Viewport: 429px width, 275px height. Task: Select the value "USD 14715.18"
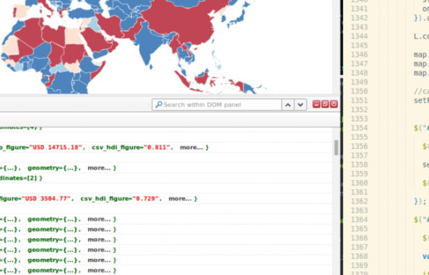56,148
